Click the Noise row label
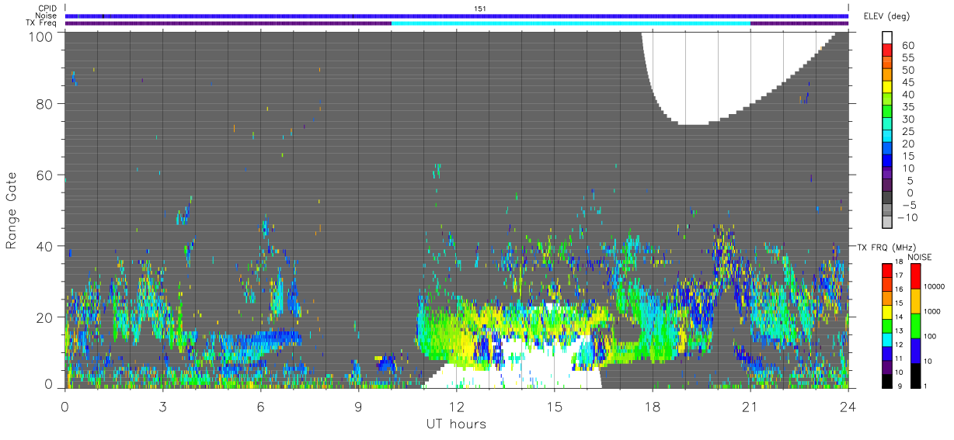Viewport: 954px width, 440px height. (x=46, y=16)
